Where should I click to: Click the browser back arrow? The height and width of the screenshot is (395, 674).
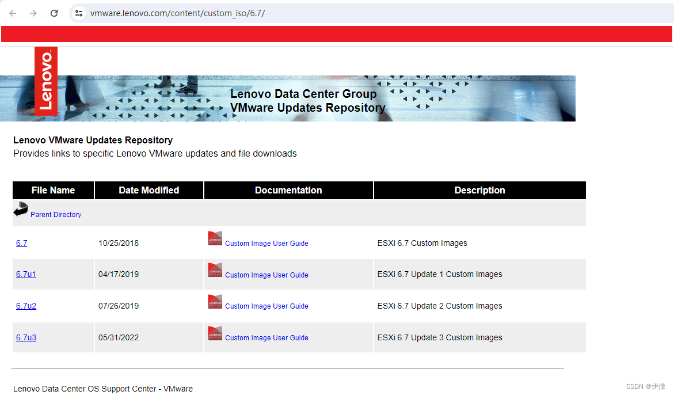13,13
